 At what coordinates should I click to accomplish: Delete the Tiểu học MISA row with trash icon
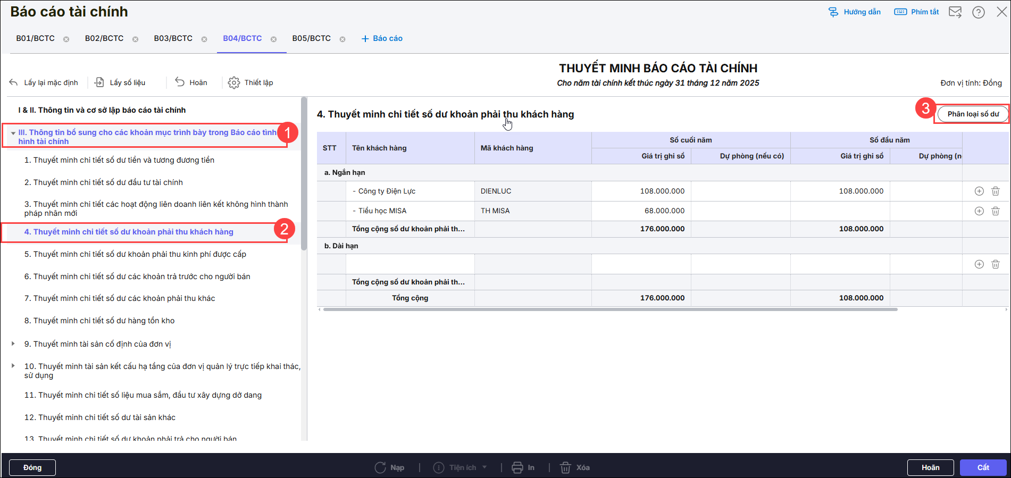[995, 211]
